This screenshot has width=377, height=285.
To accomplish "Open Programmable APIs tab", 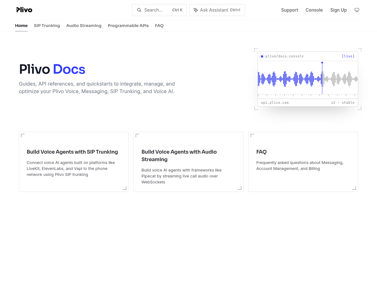I will tap(128, 26).
